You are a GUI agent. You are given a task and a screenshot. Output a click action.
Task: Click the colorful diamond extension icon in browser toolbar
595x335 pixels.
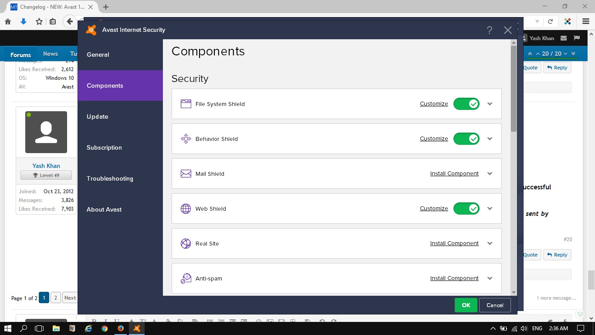pos(568,21)
